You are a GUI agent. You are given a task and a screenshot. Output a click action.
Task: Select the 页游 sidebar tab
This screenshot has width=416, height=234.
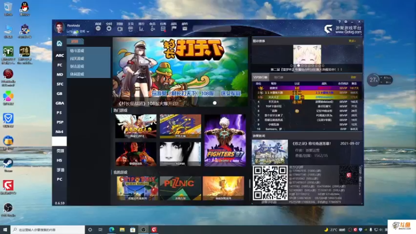tap(59, 151)
